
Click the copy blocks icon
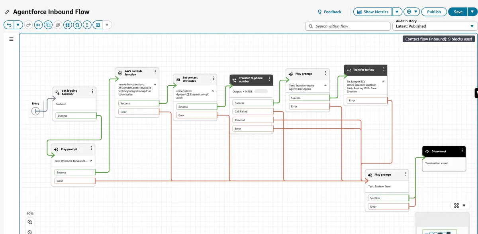(48, 25)
